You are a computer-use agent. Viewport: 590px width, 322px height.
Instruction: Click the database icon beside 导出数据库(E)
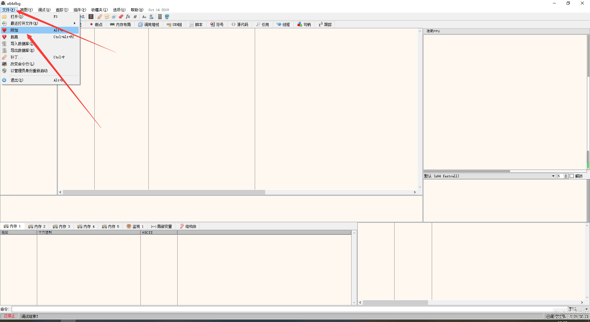(x=4, y=50)
